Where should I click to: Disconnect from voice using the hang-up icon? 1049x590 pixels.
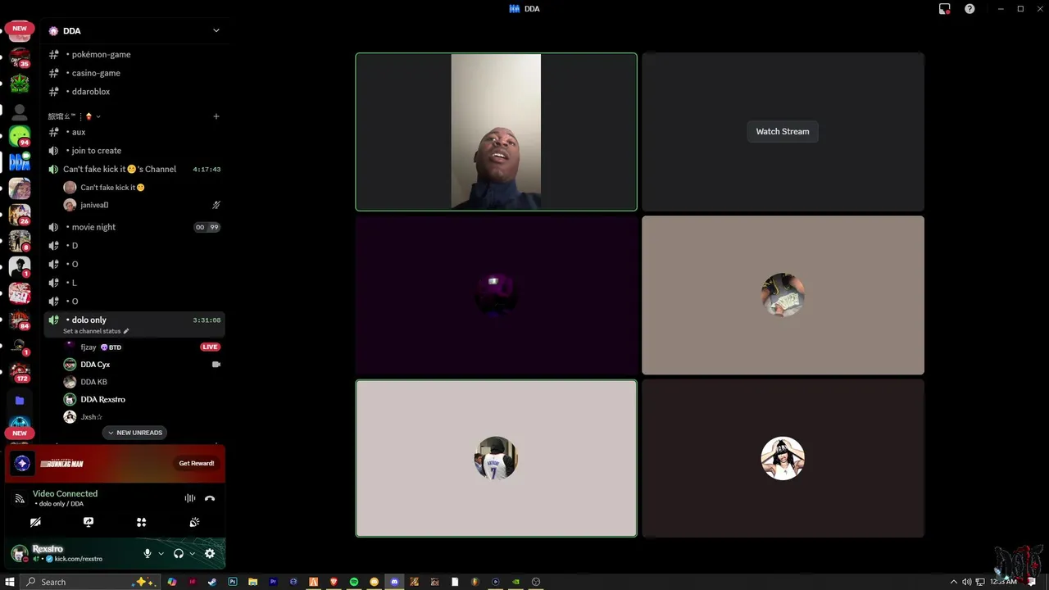(x=210, y=498)
